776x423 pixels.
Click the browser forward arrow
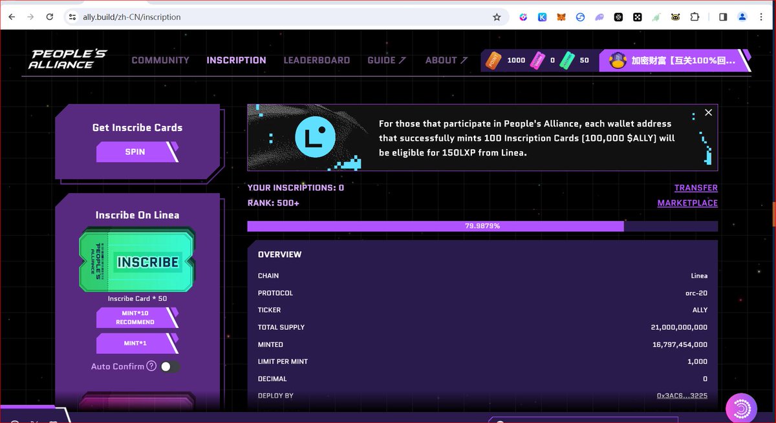(30, 17)
